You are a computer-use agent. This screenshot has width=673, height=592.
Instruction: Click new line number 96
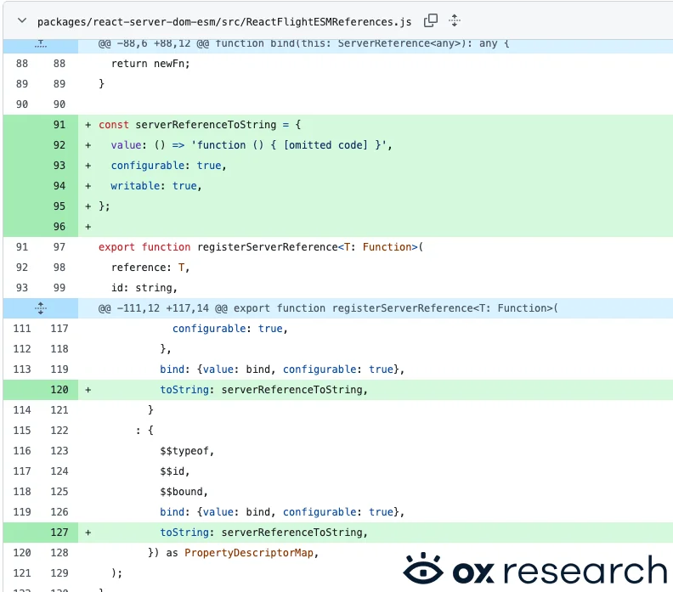point(59,227)
